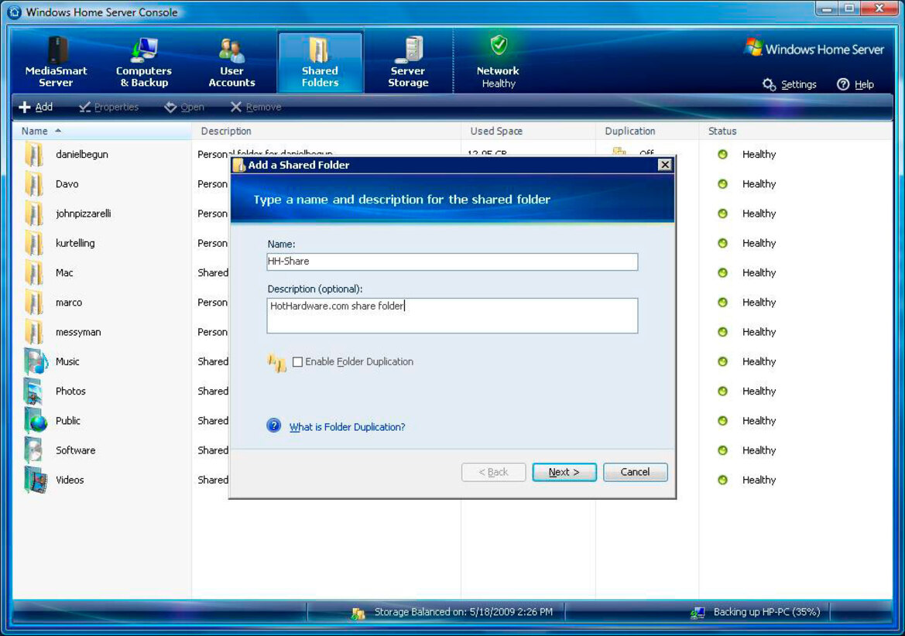The image size is (905, 636).
Task: Select the Public shared folder icon
Action: 35,421
